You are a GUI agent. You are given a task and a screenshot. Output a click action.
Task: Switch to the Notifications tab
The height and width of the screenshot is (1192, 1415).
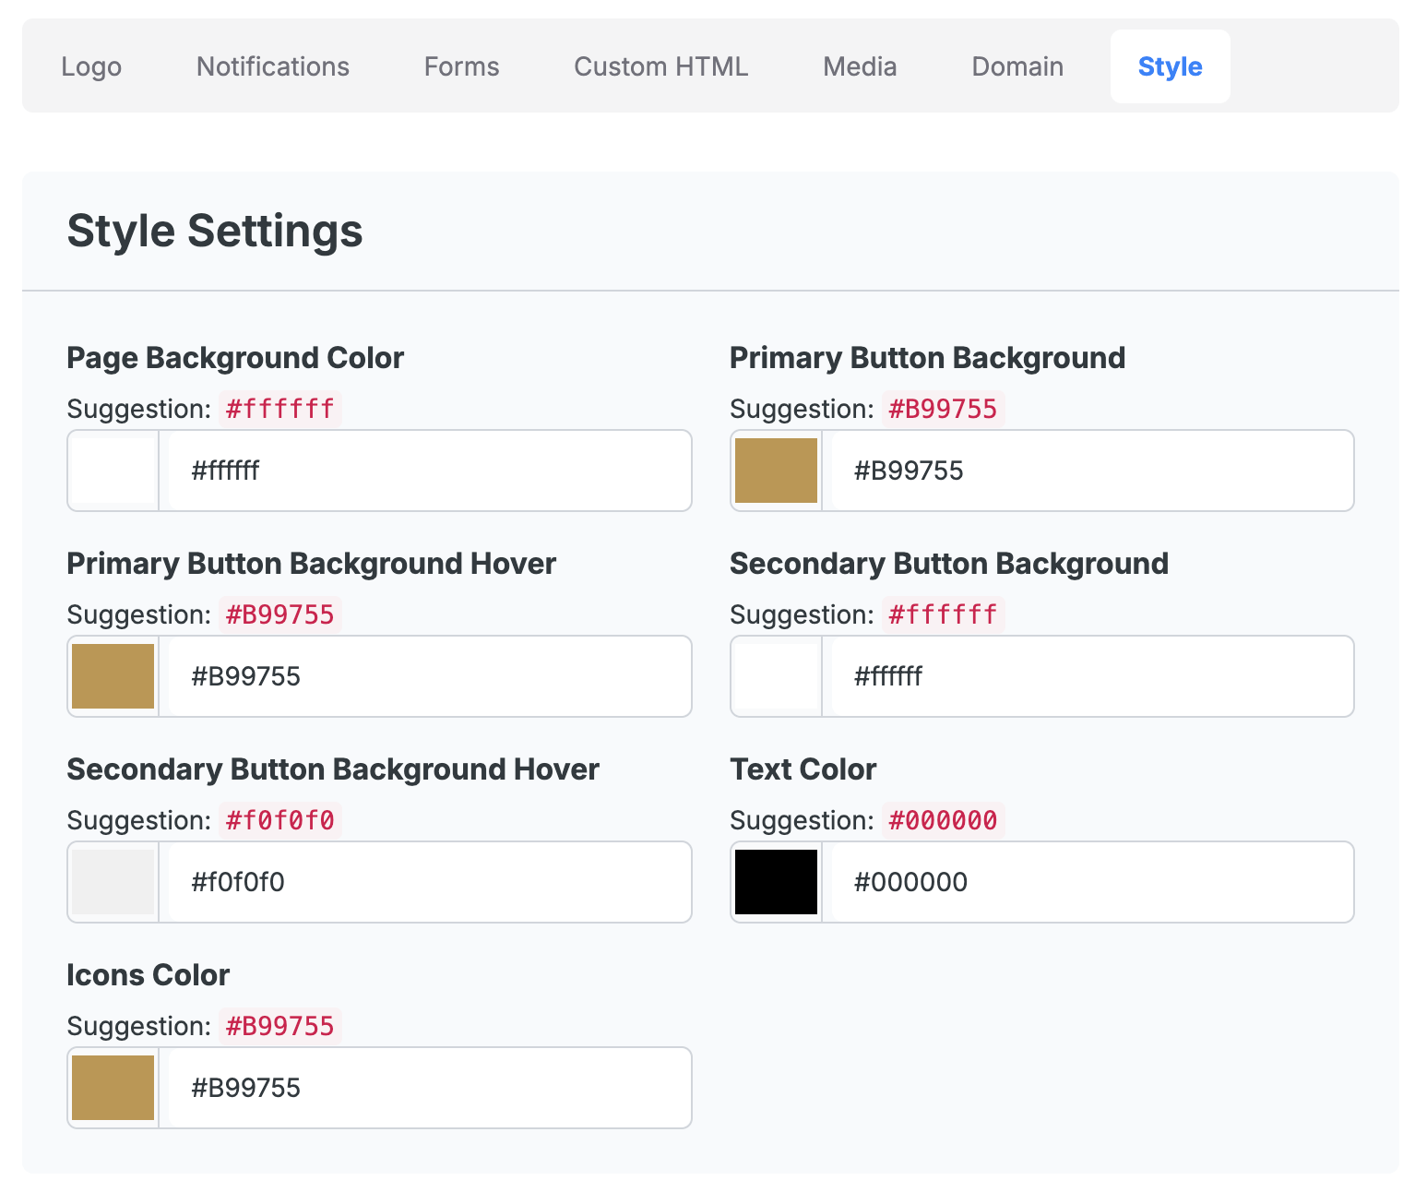[272, 66]
